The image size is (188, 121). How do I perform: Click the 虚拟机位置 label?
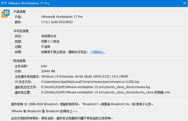[23, 92]
